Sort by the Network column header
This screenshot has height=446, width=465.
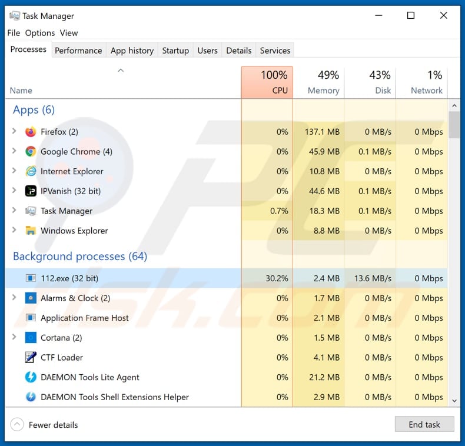[x=421, y=82]
